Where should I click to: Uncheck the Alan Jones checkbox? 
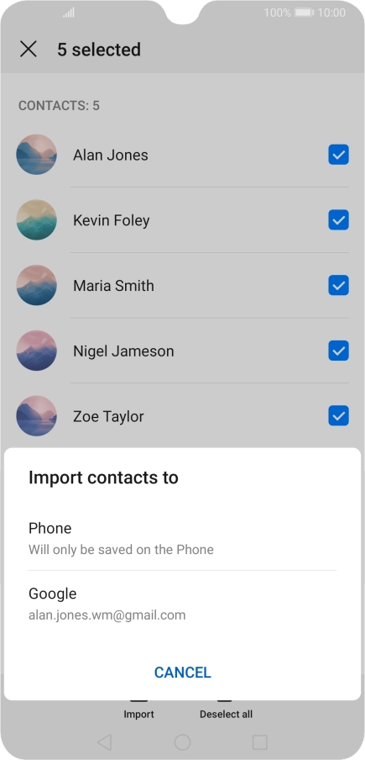click(338, 155)
